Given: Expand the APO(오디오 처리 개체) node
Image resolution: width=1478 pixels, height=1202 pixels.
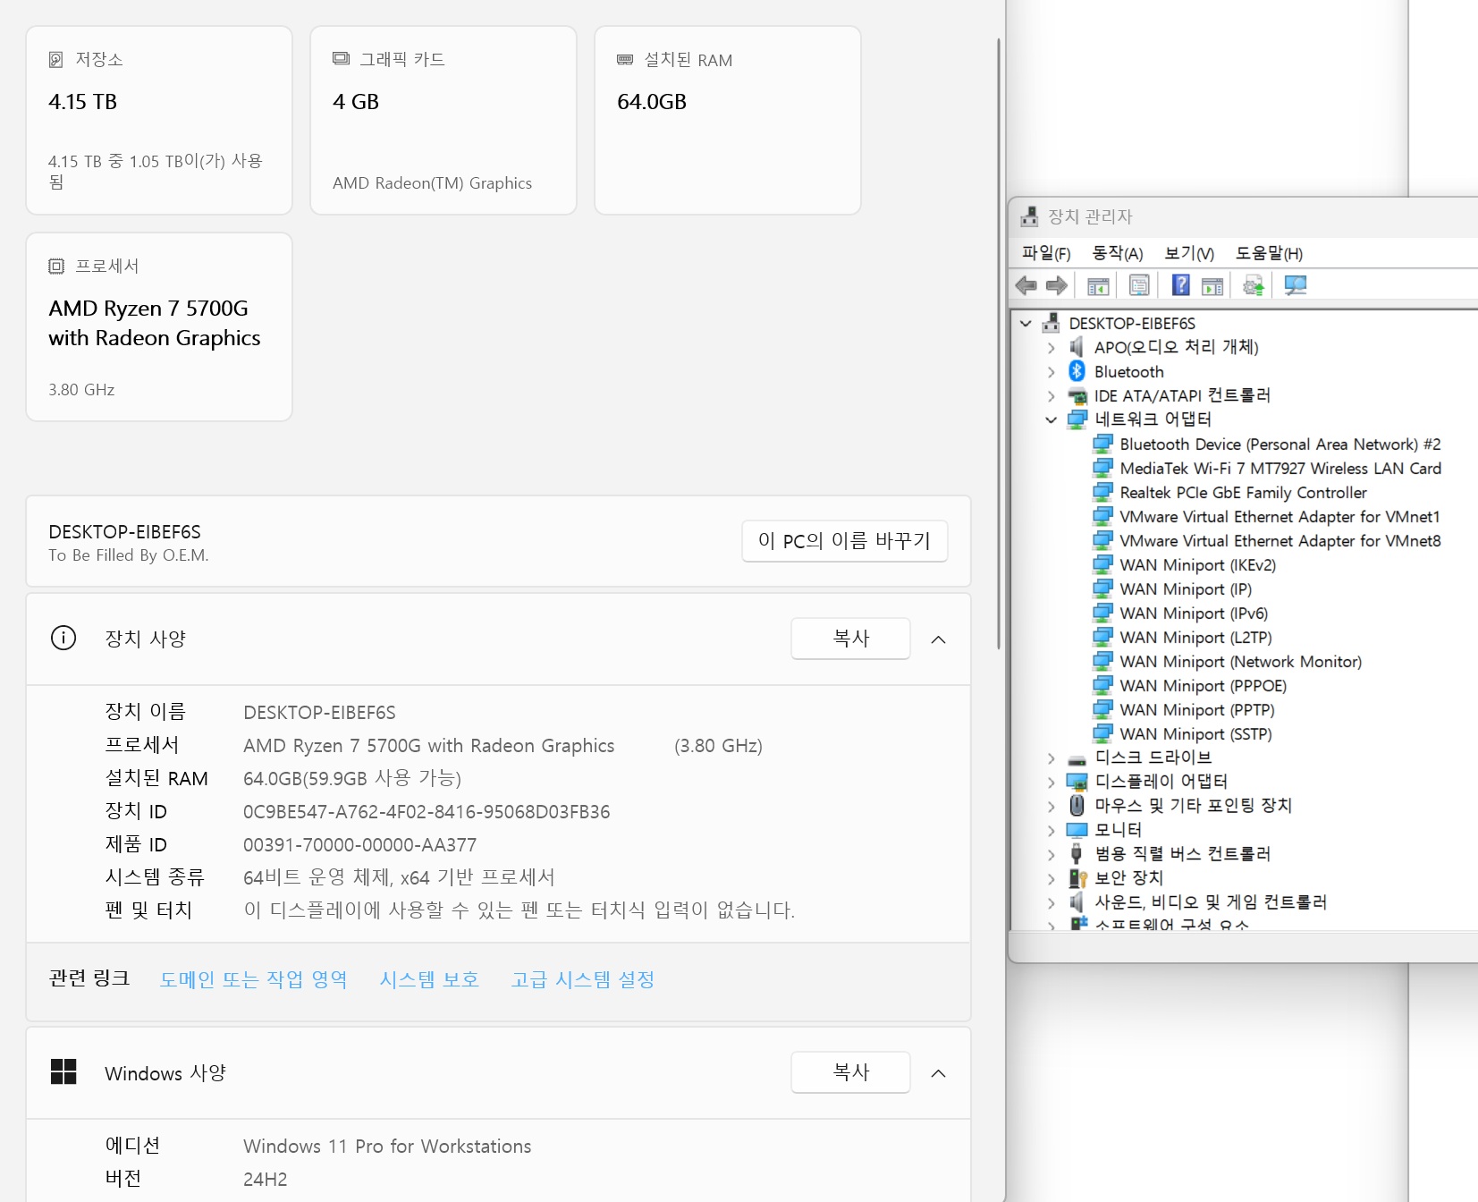Looking at the screenshot, I should [1051, 347].
